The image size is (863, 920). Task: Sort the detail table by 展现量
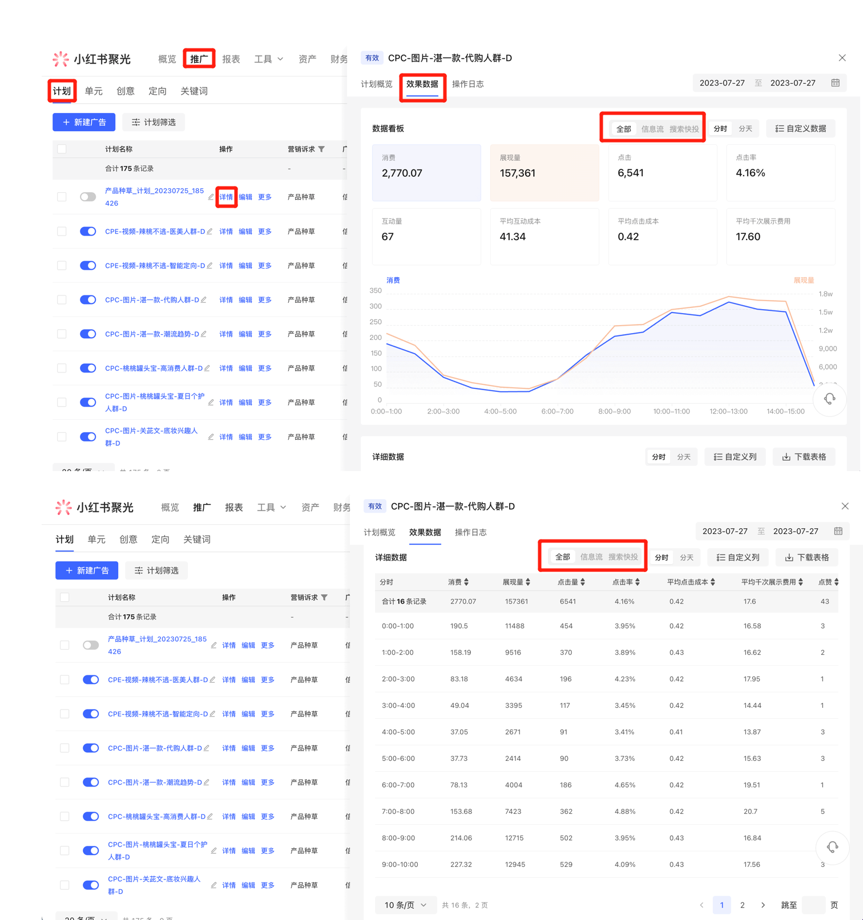(528, 582)
